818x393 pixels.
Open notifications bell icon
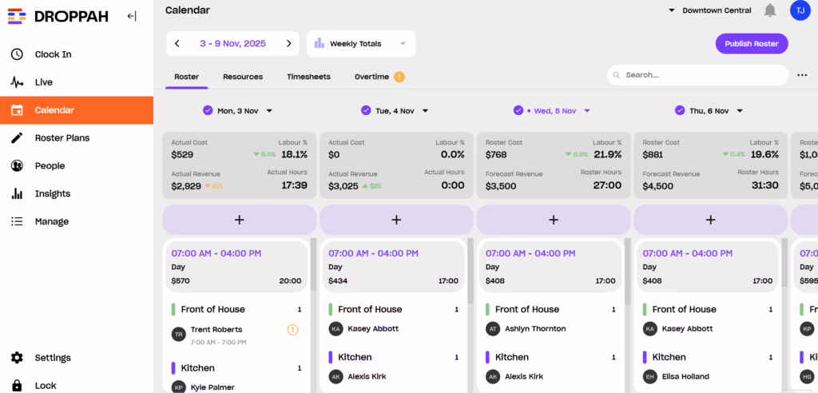pyautogui.click(x=769, y=10)
